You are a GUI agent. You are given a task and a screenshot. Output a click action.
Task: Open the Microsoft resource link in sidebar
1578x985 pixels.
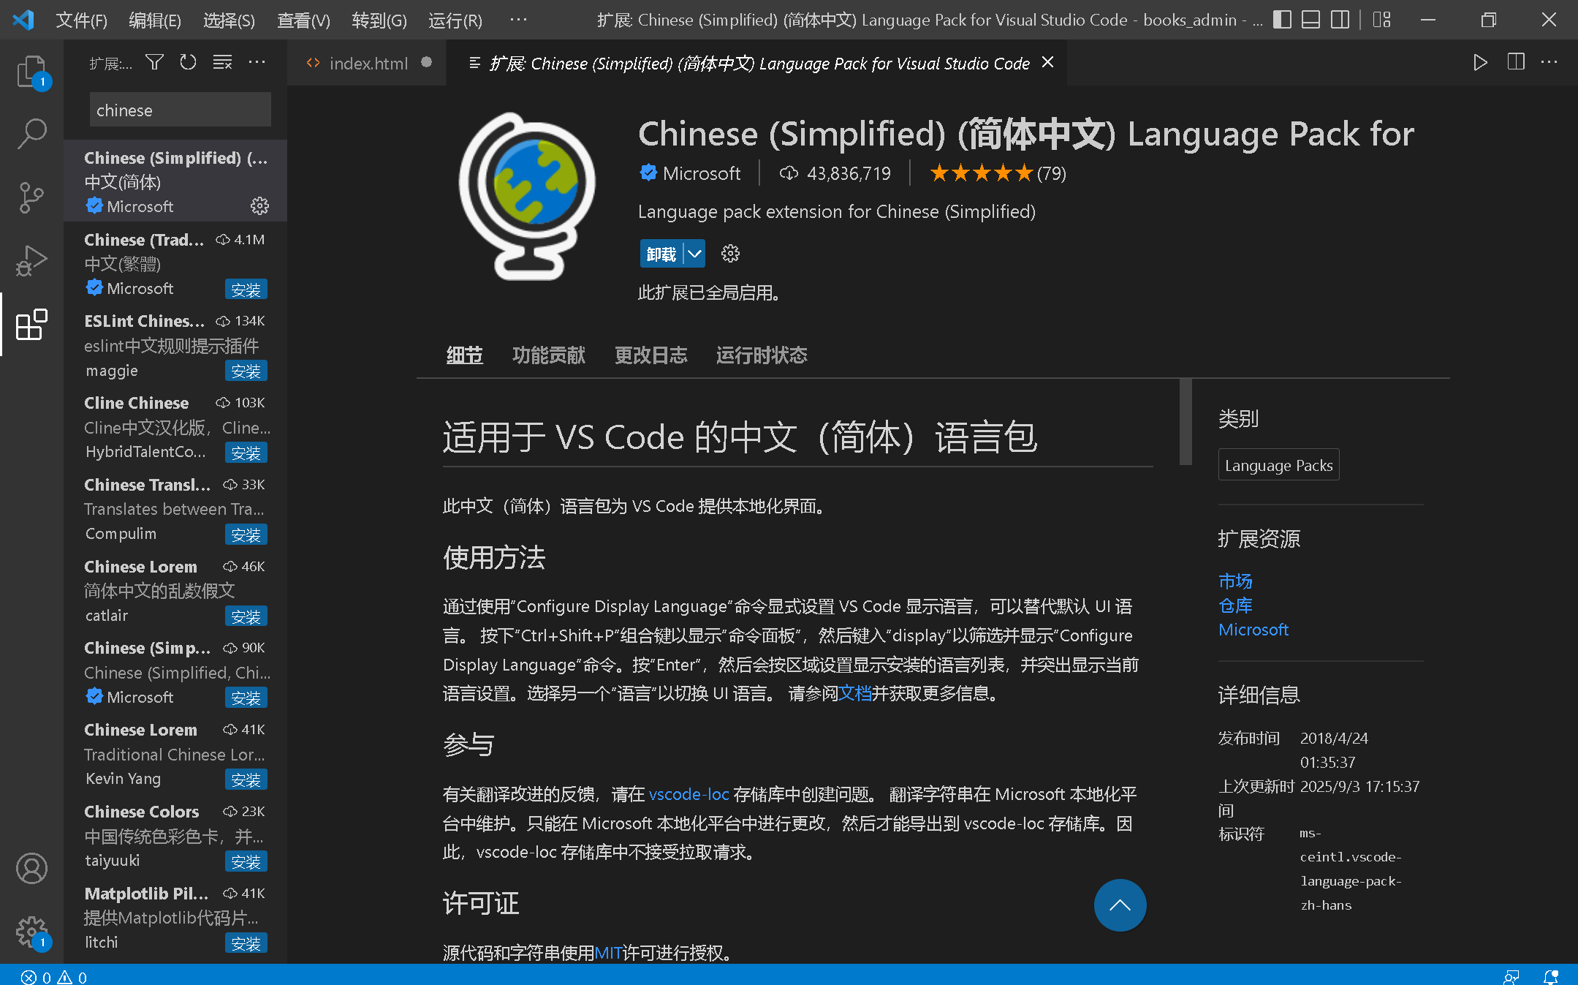tap(1253, 630)
